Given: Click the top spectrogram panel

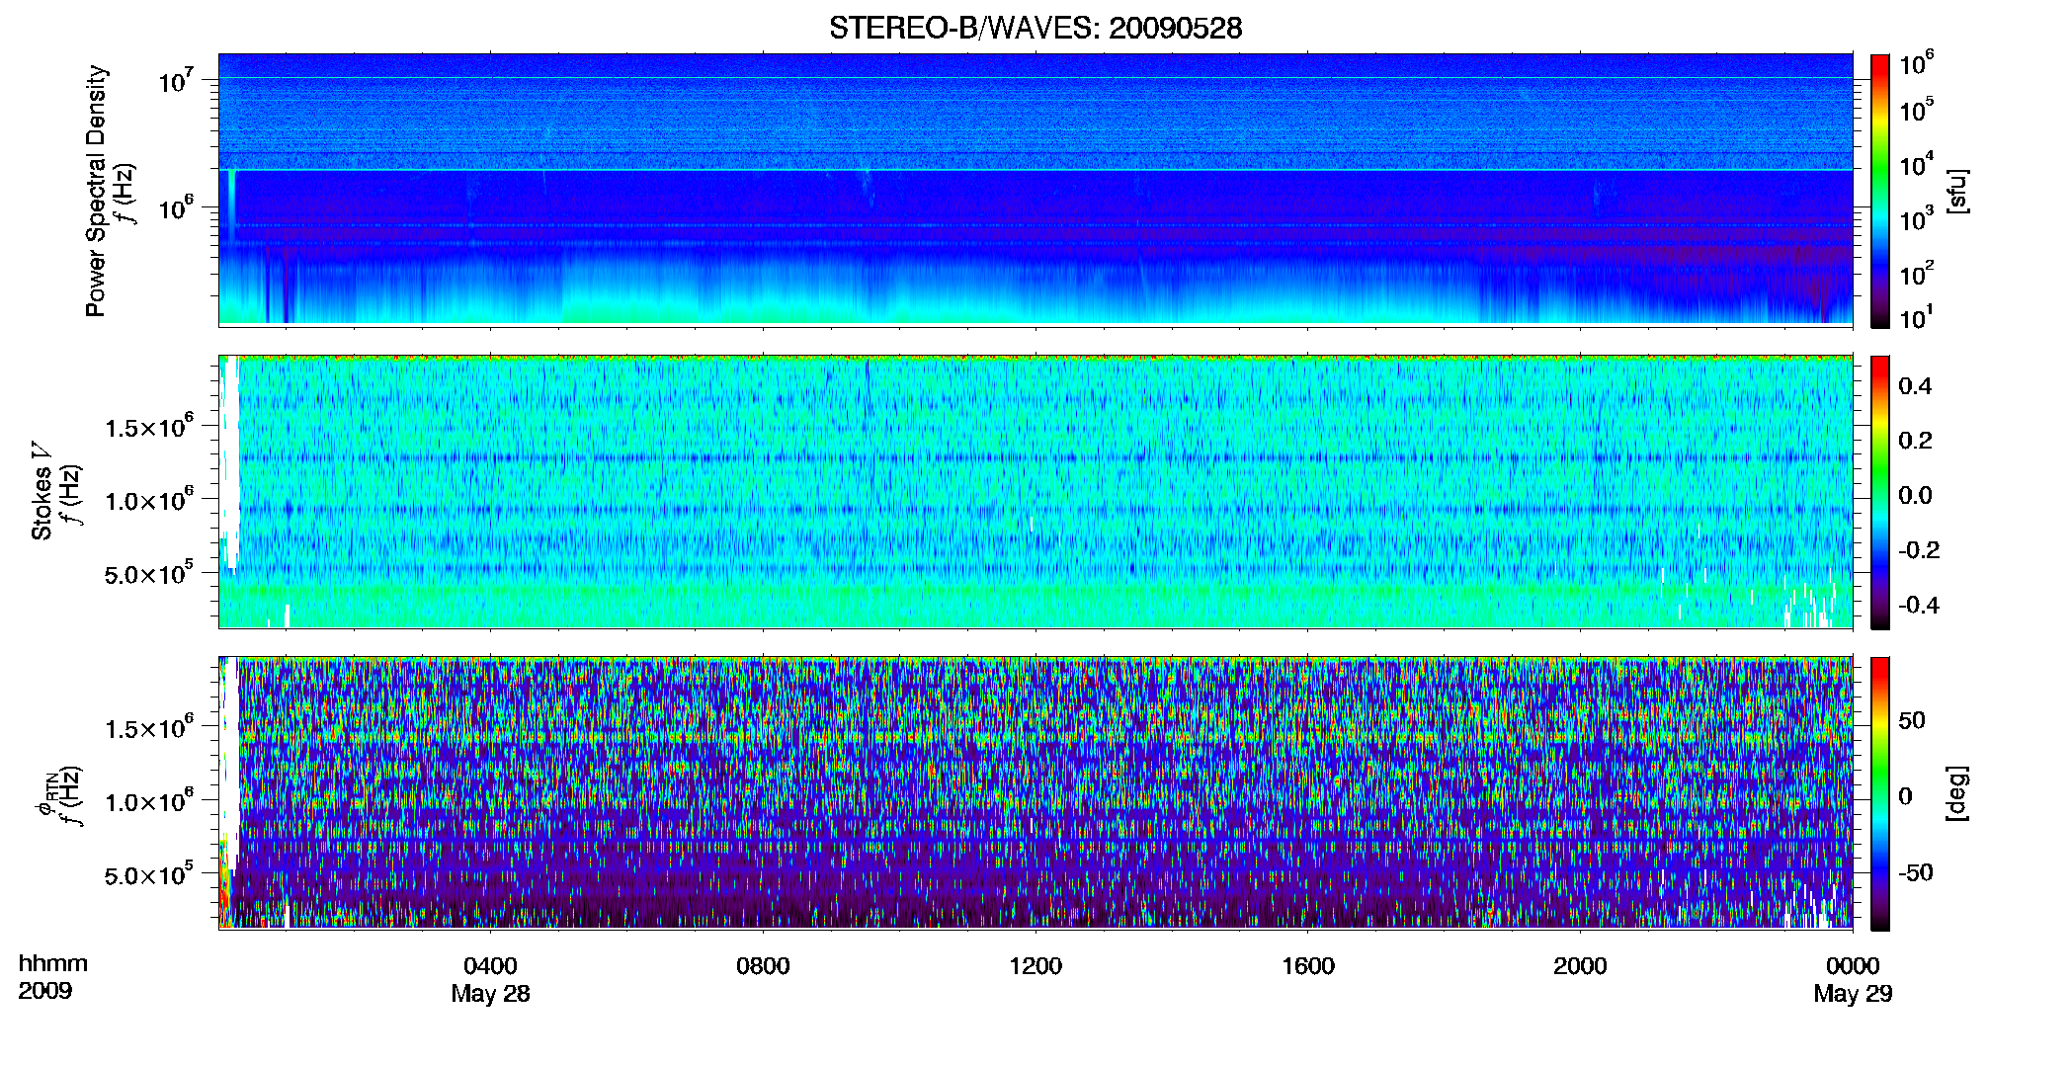Looking at the screenshot, I should coord(1035,190).
